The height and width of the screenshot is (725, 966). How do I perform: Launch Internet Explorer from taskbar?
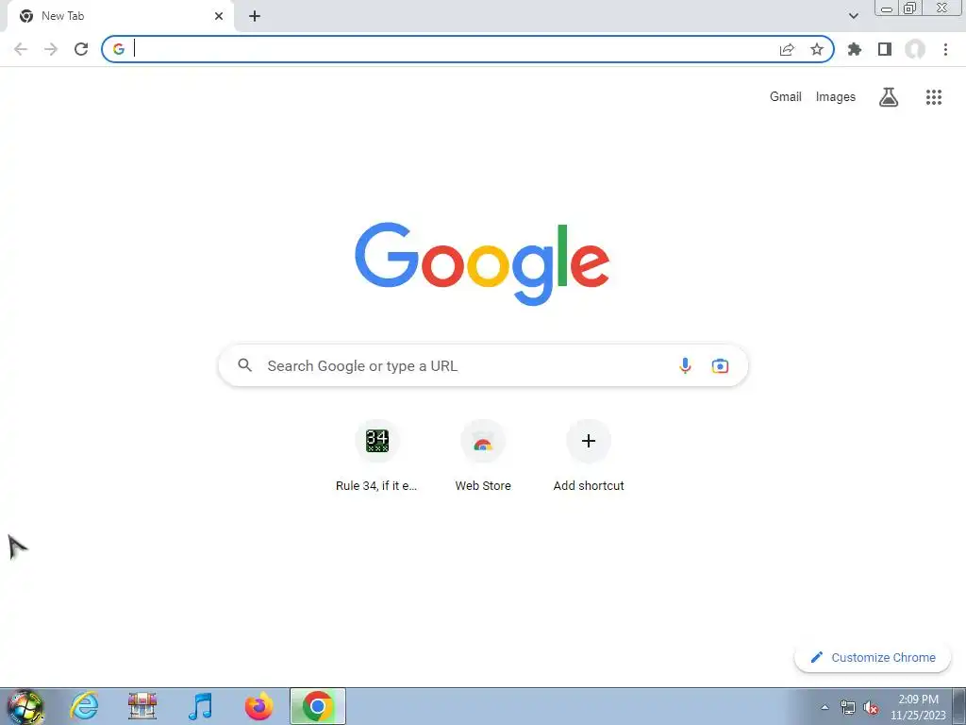click(84, 706)
